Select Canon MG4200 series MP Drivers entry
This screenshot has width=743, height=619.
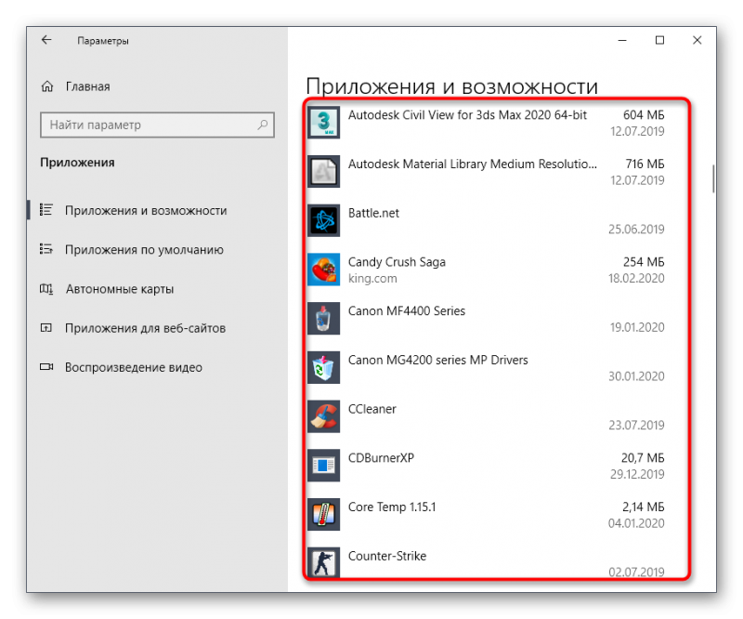pyautogui.click(x=486, y=368)
